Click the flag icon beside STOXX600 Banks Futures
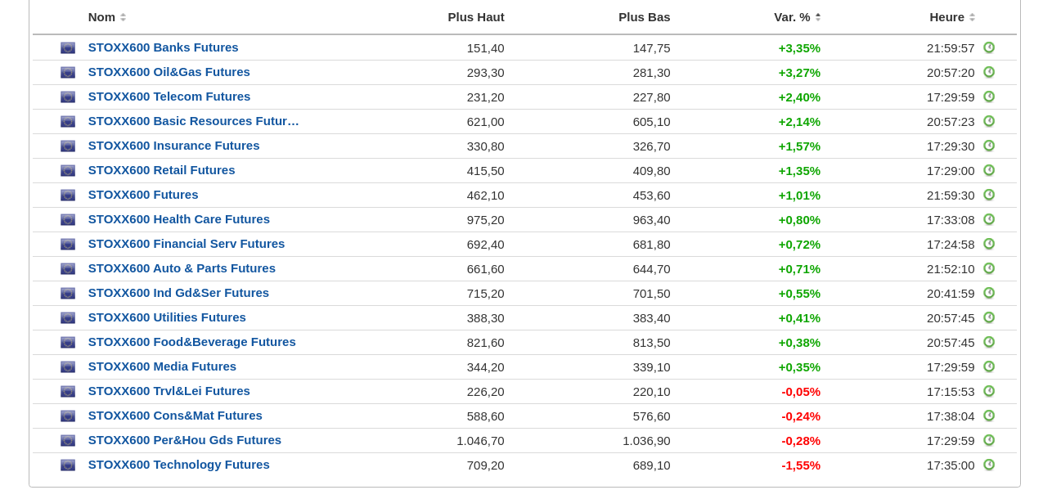Viewport: 1043px width, 499px height. (68, 48)
